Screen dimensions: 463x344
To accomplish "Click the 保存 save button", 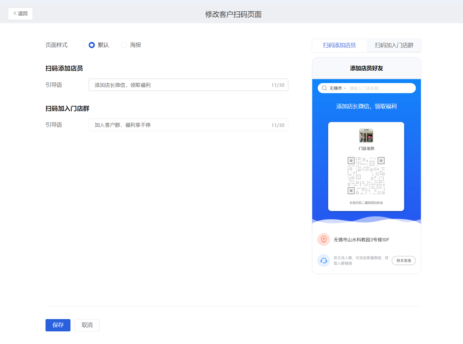I will [x=58, y=325].
